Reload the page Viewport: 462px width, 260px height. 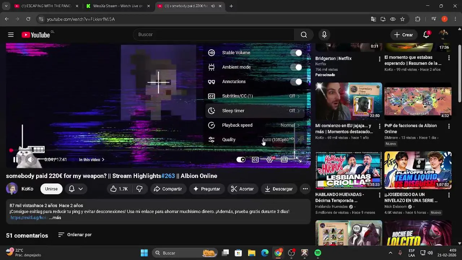[28, 19]
